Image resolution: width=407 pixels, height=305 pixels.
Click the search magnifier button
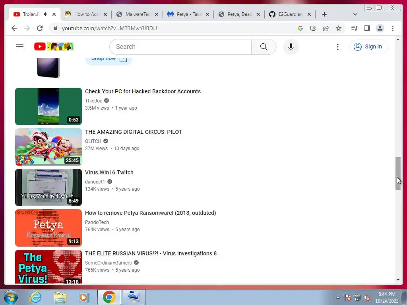tap(264, 47)
